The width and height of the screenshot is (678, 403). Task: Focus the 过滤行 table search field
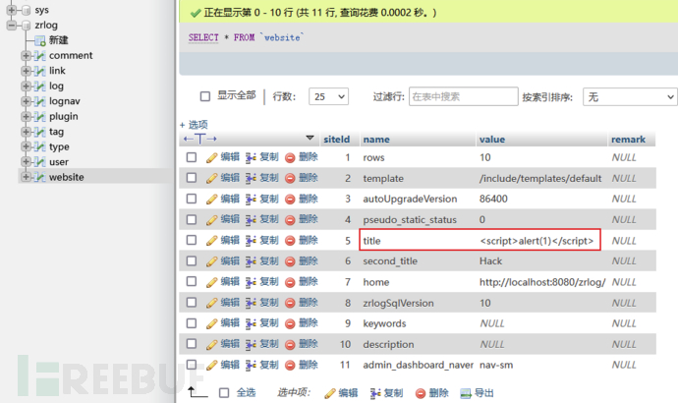click(464, 96)
